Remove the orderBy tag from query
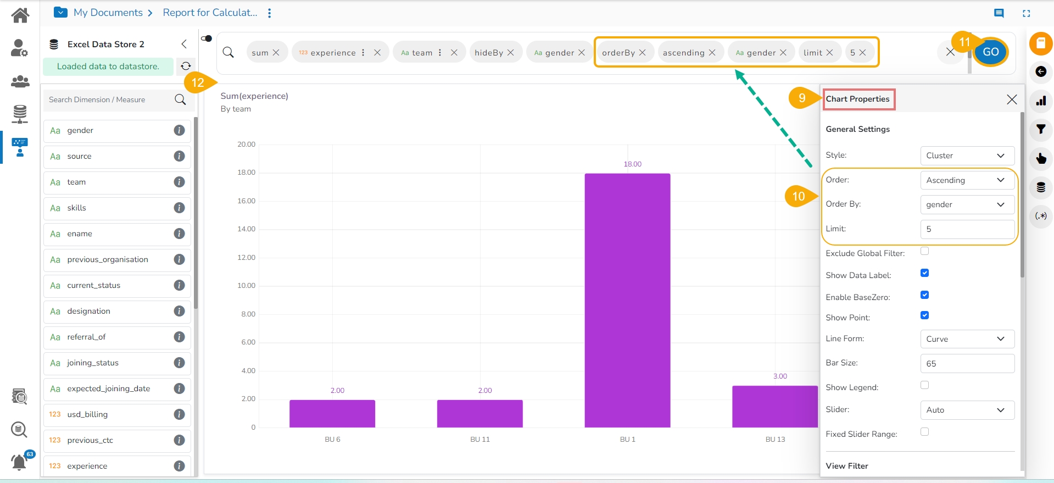This screenshot has height=483, width=1054. coord(642,53)
